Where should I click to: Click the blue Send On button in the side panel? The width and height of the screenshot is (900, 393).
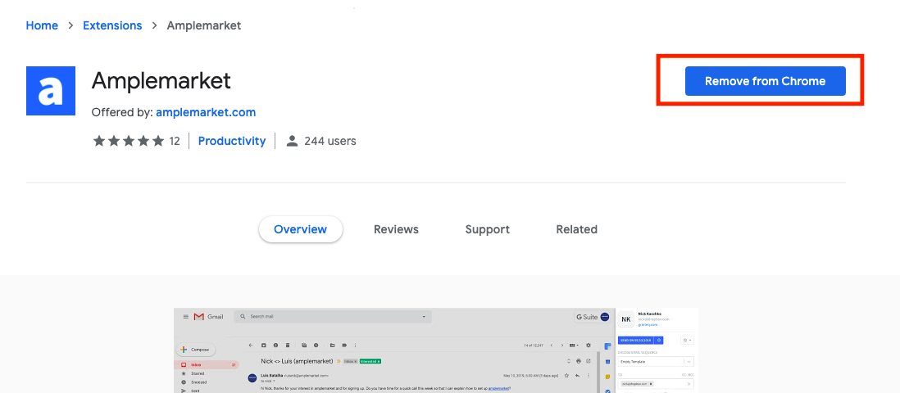tap(636, 341)
